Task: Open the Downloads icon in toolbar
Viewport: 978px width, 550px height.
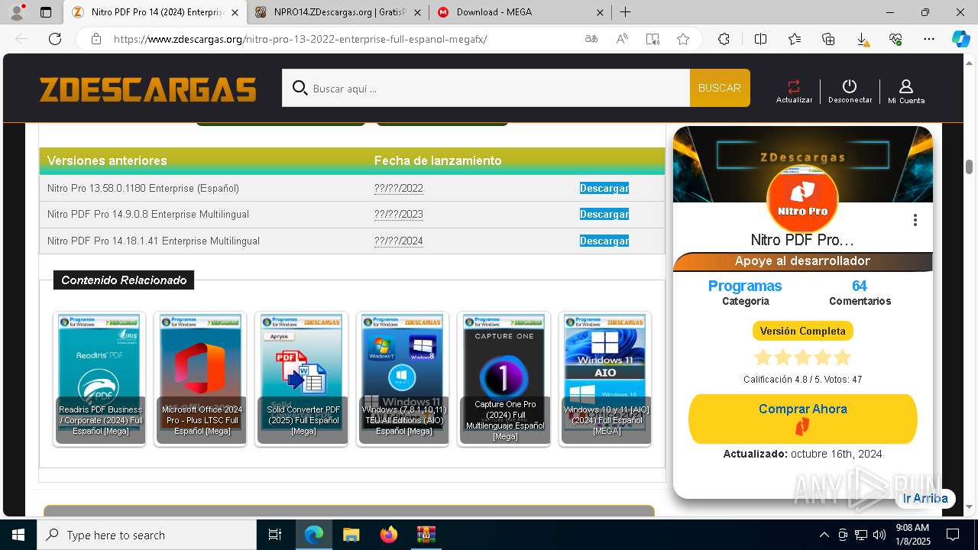Action: coord(862,39)
